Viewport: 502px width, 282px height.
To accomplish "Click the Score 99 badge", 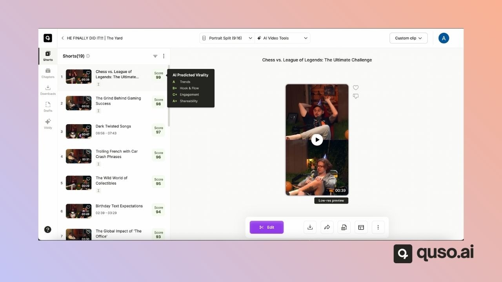I will pyautogui.click(x=158, y=75).
